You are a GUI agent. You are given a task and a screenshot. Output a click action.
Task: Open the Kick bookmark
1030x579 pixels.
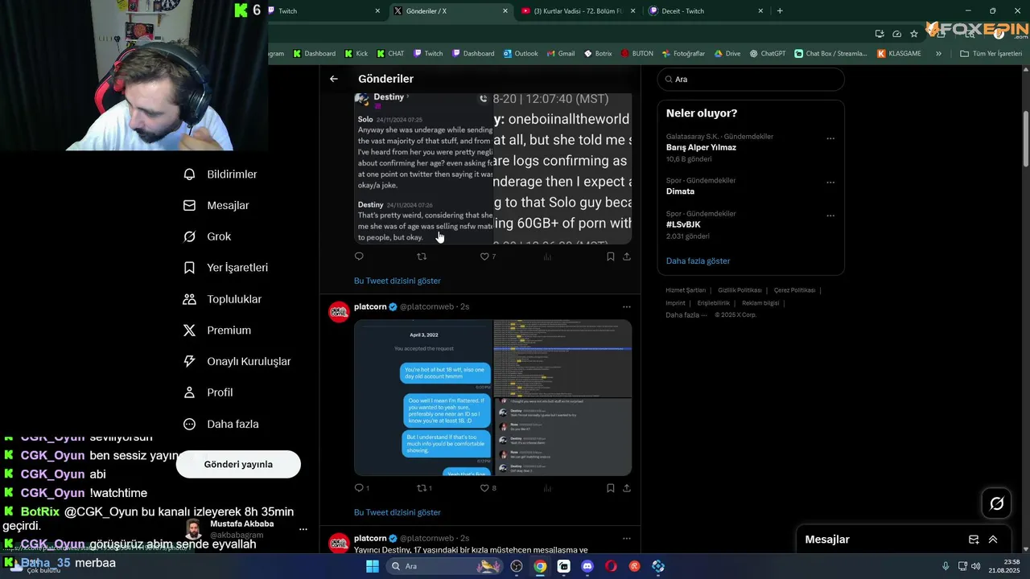click(356, 54)
